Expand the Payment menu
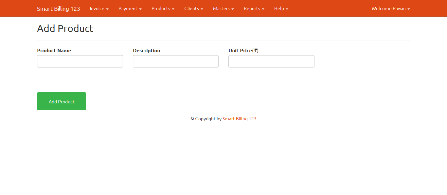 130,8
